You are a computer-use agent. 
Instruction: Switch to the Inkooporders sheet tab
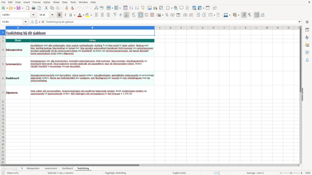tap(33, 168)
